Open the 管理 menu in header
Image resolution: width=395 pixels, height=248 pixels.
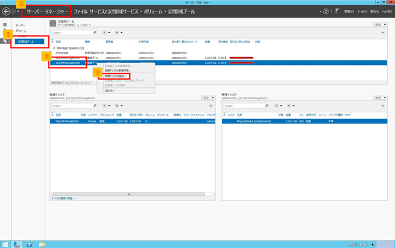pyautogui.click(x=349, y=11)
